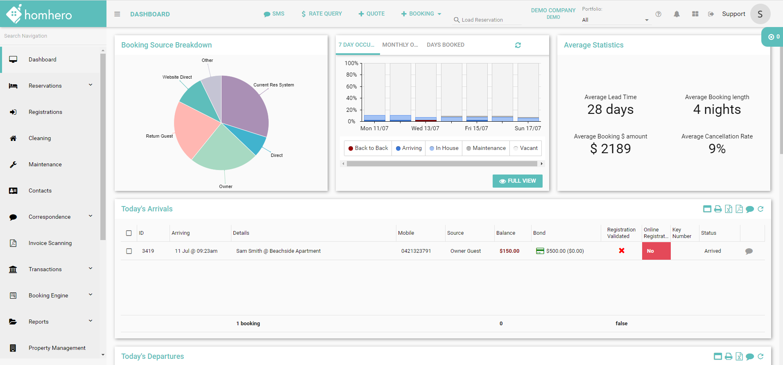
Task: Print Today's Arrivals list
Action: 718,209
